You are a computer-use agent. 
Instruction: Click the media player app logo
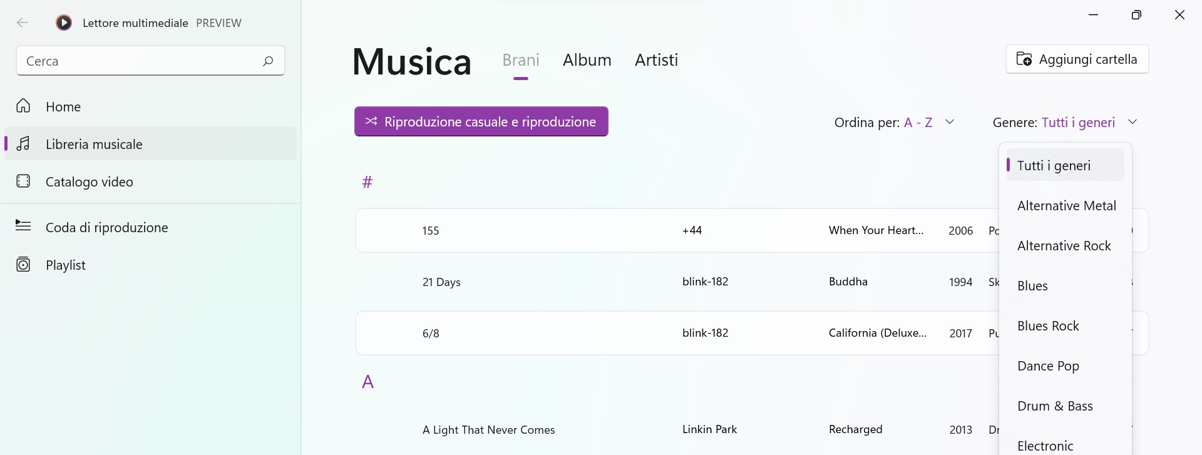[64, 23]
